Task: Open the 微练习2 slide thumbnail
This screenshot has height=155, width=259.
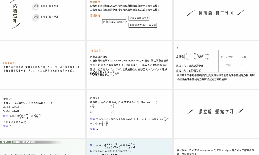Action: pyautogui.click(x=129, y=114)
